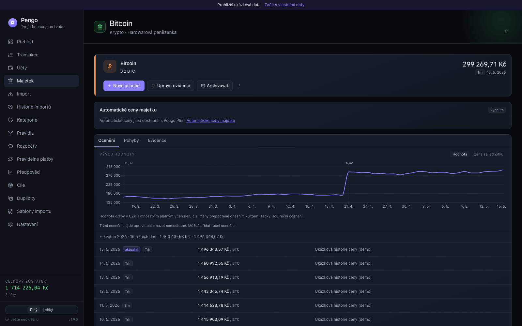Open the Duplicity copy icon
The height and width of the screenshot is (326, 522).
[x=10, y=198]
